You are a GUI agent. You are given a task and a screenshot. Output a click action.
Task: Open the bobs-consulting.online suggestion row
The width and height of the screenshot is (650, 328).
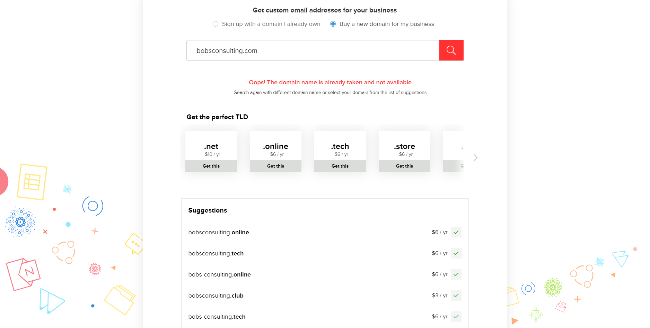(x=325, y=274)
